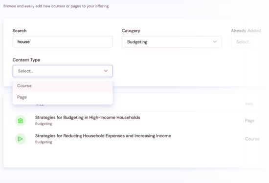Click Budgeting tag under High-Income Households row

pos(44,123)
